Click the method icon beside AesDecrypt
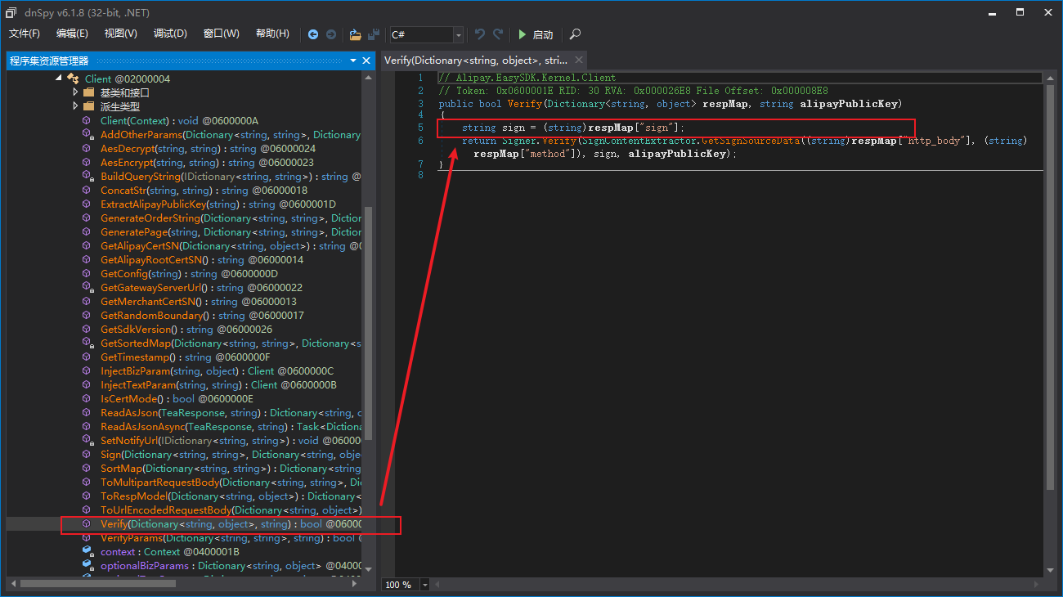The height and width of the screenshot is (597, 1063). tap(87, 148)
